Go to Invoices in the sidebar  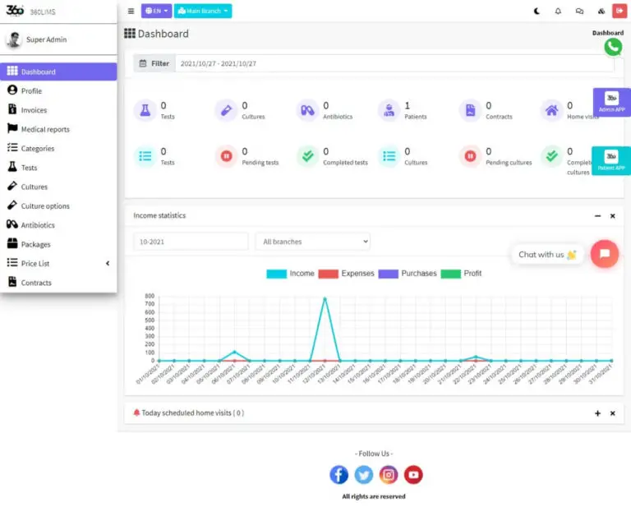pyautogui.click(x=34, y=110)
